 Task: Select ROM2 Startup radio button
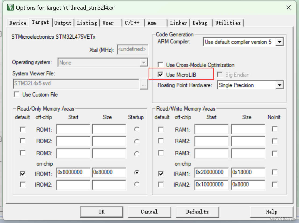tap(136, 141)
